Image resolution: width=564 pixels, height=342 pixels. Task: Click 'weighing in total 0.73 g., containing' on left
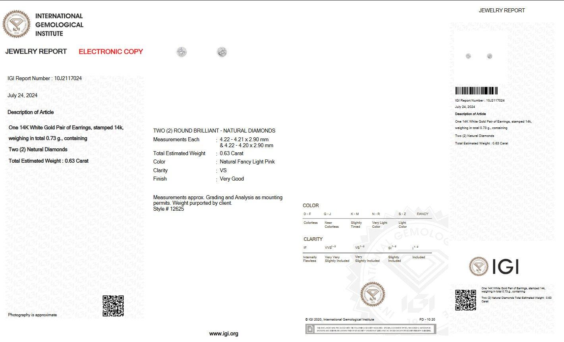[x=48, y=138]
